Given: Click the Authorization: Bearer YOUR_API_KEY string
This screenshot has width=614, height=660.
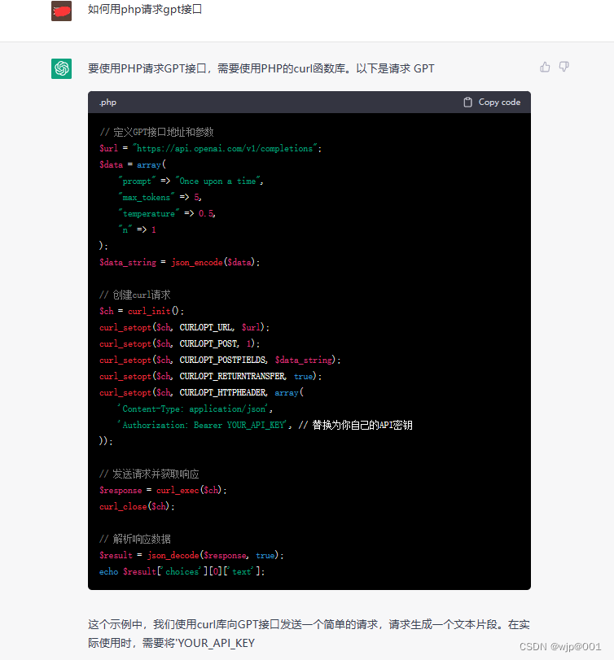Looking at the screenshot, I should point(204,425).
